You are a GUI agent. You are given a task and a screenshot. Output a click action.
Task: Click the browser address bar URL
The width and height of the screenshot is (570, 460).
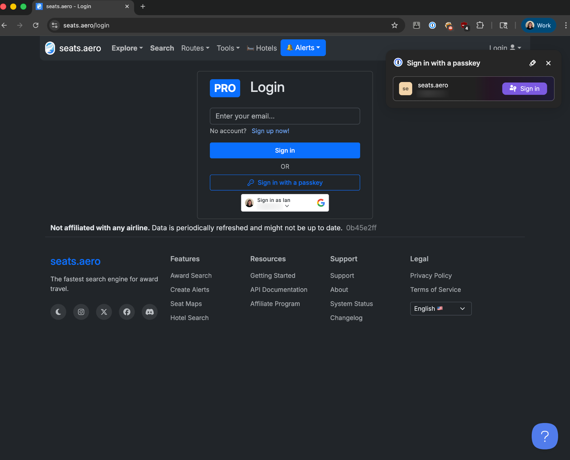click(x=86, y=25)
